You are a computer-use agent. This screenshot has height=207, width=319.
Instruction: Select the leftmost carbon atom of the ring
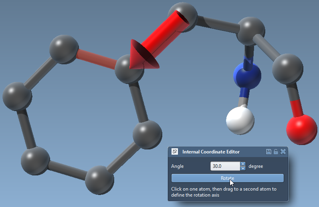pos(17,97)
